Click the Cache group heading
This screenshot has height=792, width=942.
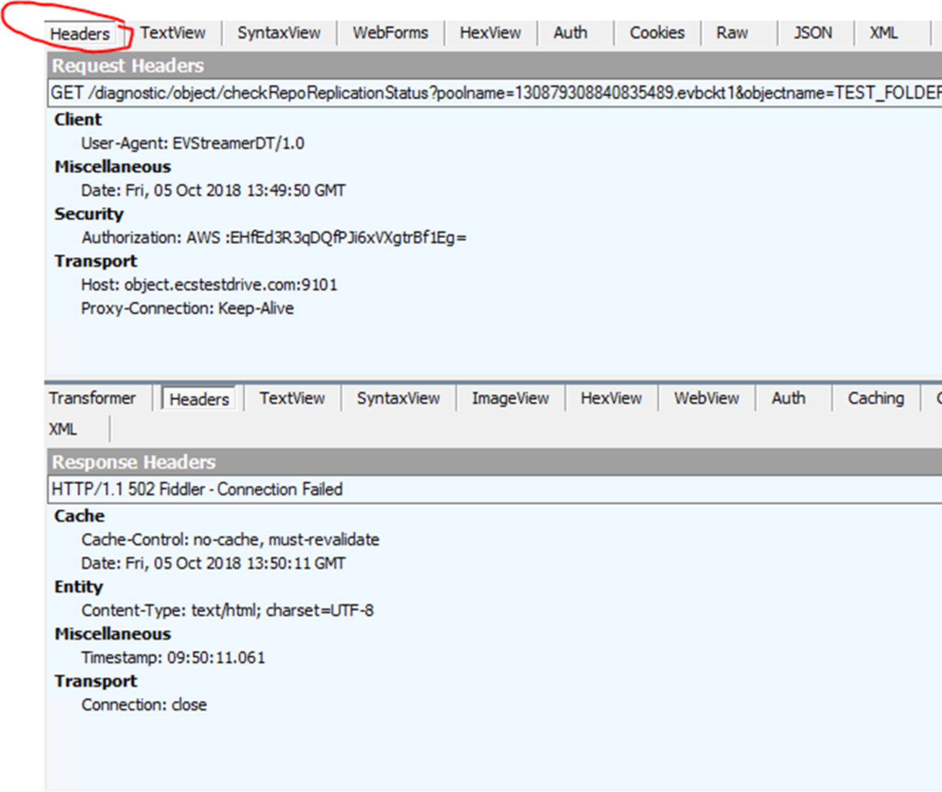79,516
